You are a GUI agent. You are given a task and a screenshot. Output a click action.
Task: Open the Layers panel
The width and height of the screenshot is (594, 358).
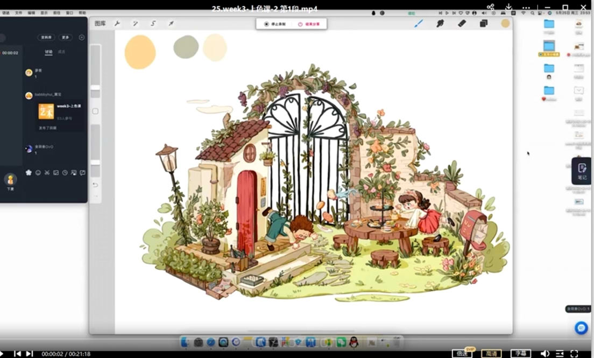pos(483,23)
